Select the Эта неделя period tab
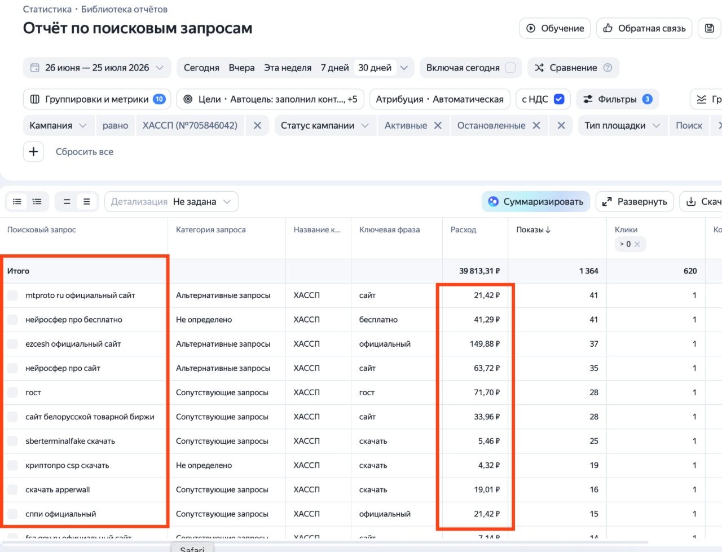722x552 pixels. [288, 68]
